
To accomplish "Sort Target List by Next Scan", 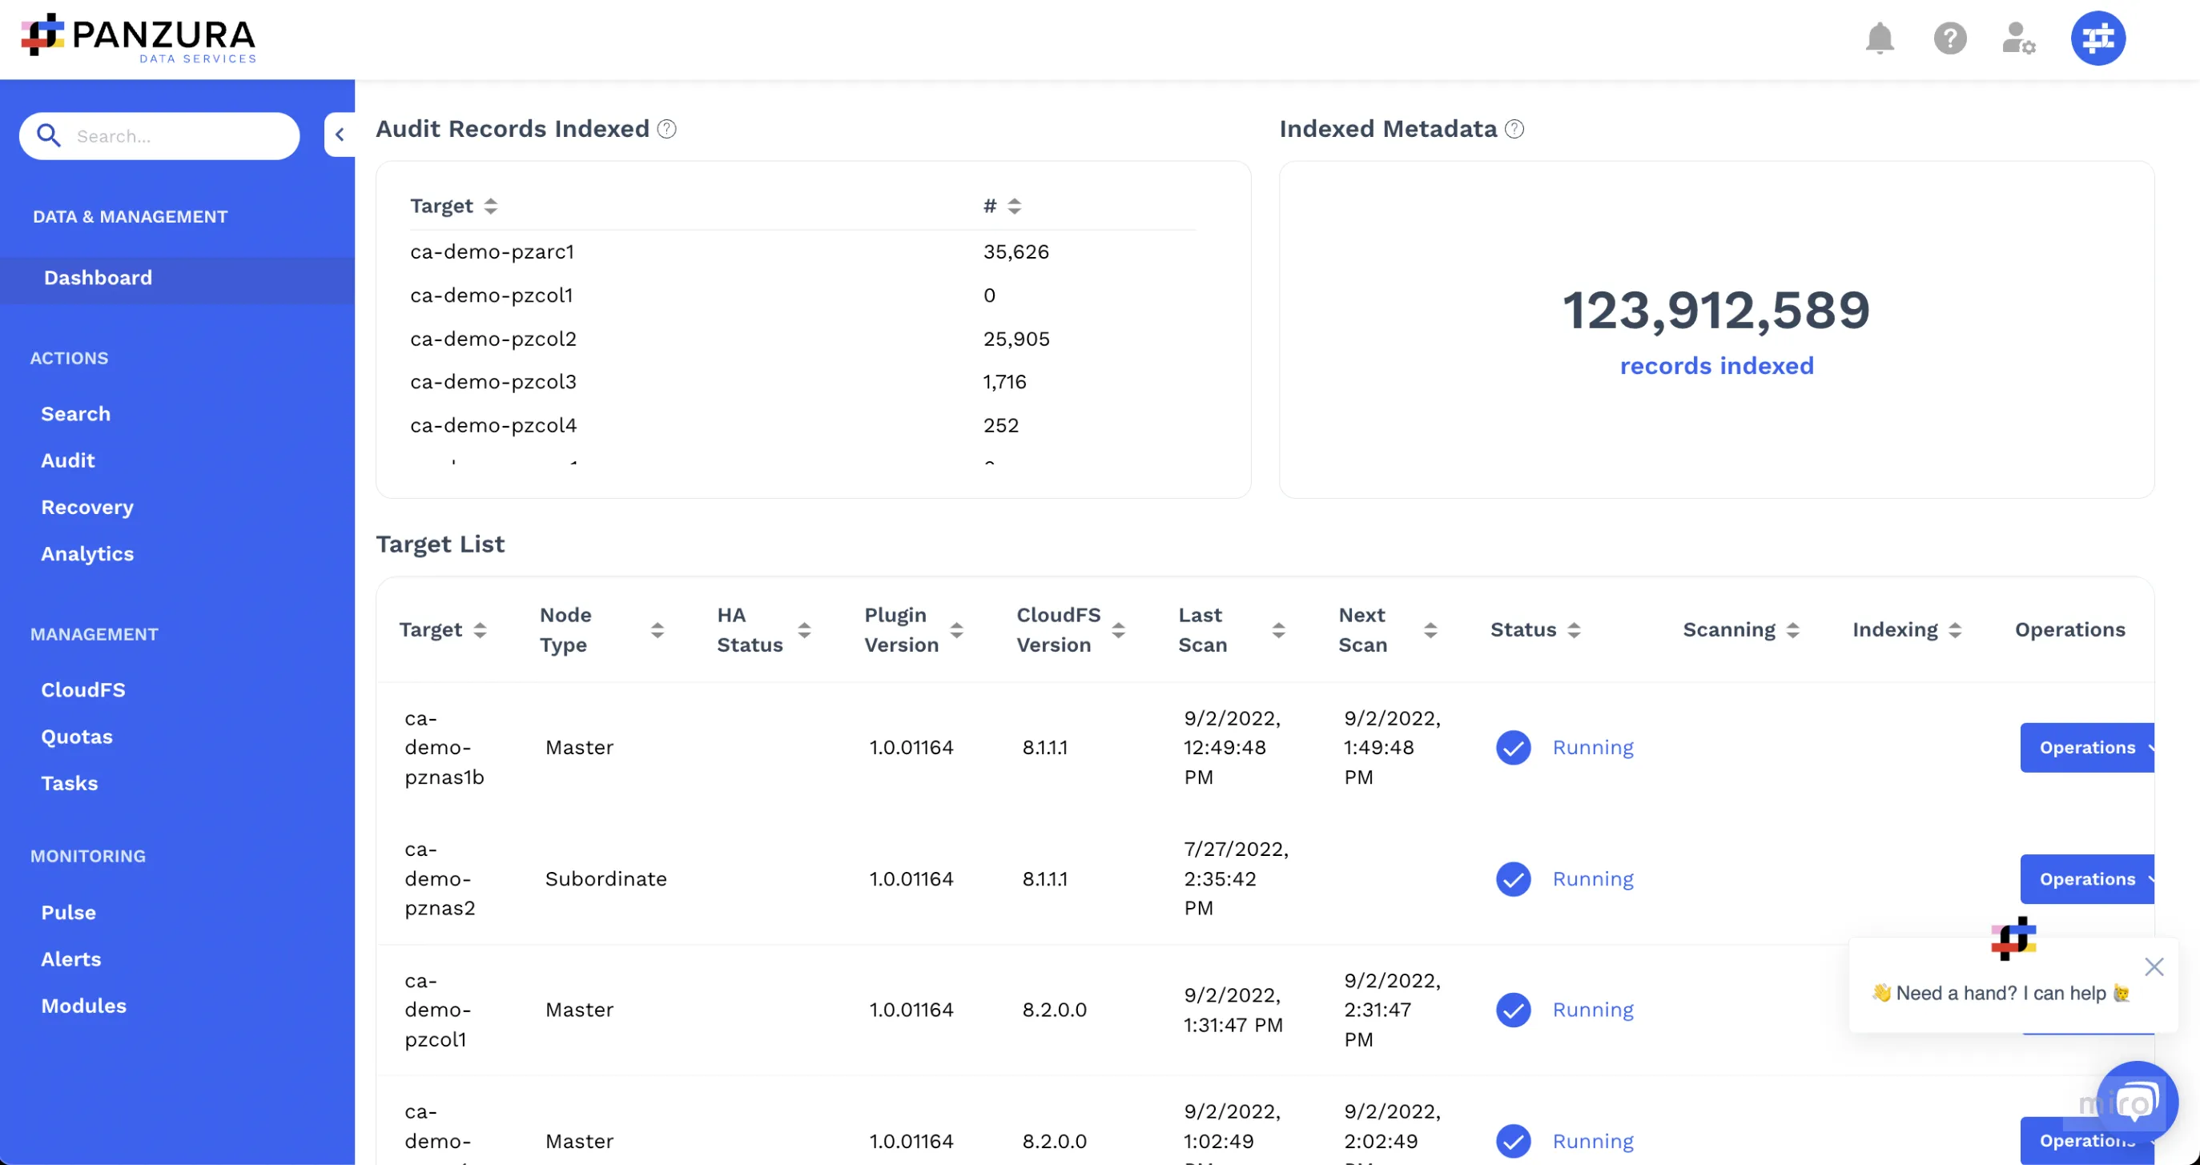I will (1430, 630).
